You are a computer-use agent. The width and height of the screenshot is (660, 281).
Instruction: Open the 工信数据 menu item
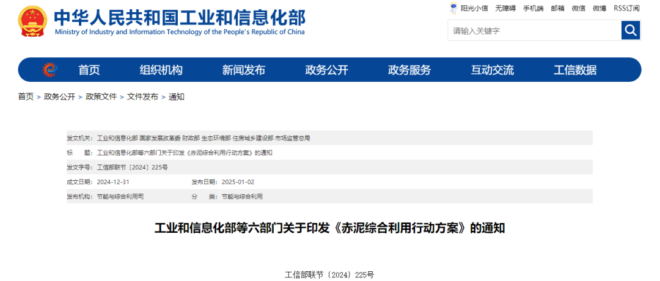point(575,70)
